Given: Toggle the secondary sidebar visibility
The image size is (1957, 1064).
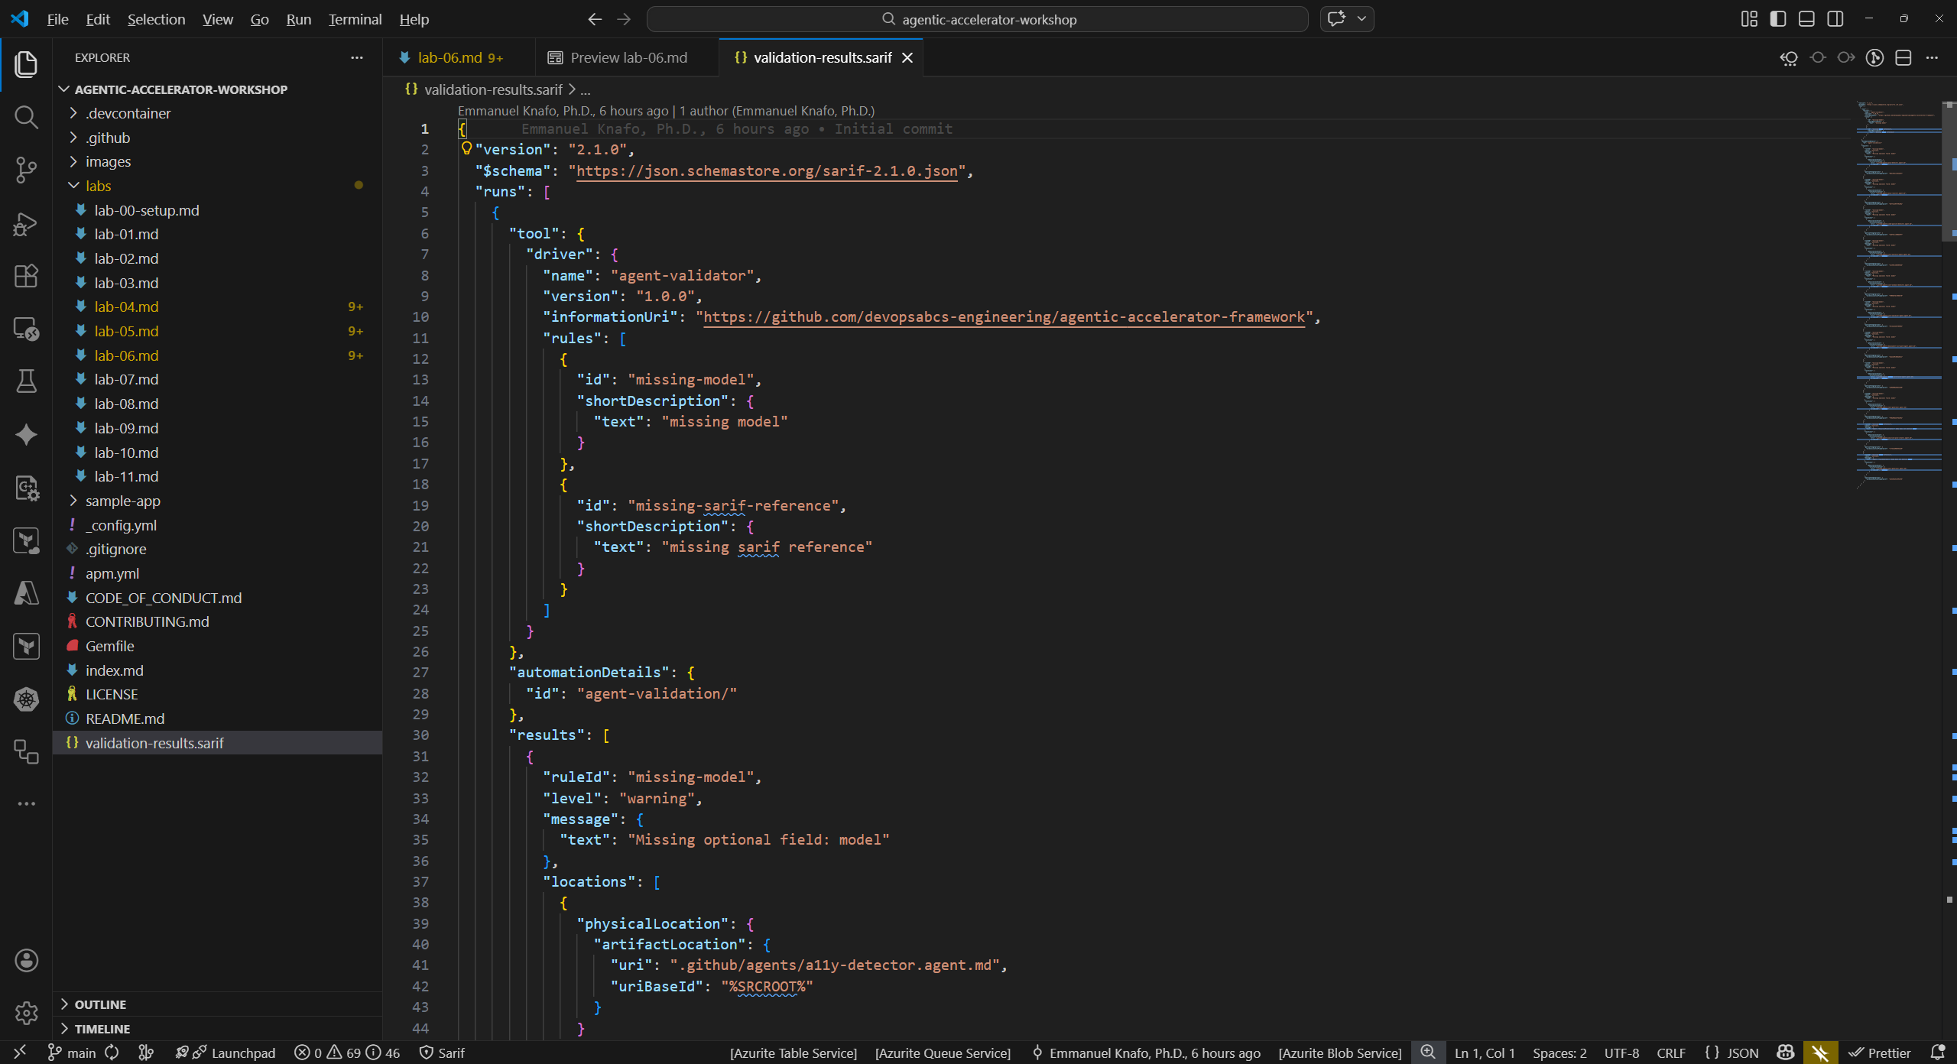Looking at the screenshot, I should 1835,18.
